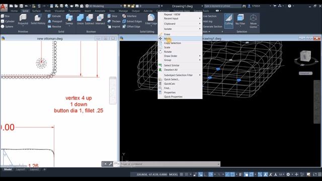
Task: Click the Extract Edges tool
Action: pos(132,21)
